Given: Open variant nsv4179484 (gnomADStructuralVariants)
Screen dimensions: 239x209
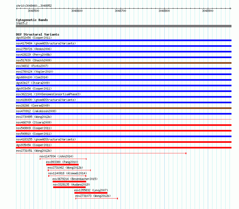Looking at the screenshot, I should pyautogui.click(x=46, y=43).
